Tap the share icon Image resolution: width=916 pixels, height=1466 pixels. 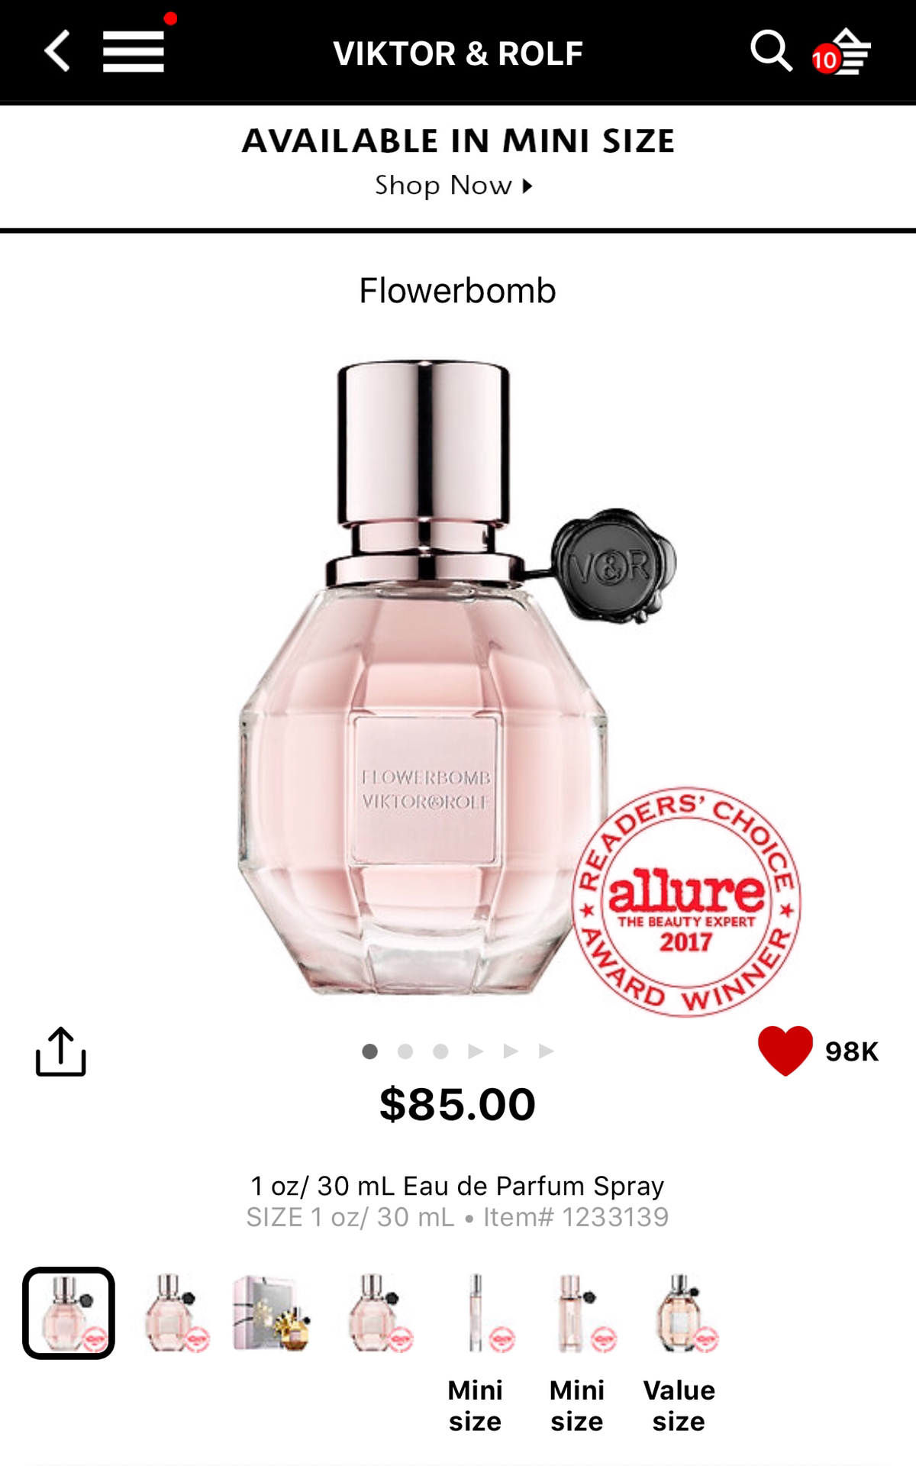click(61, 1052)
